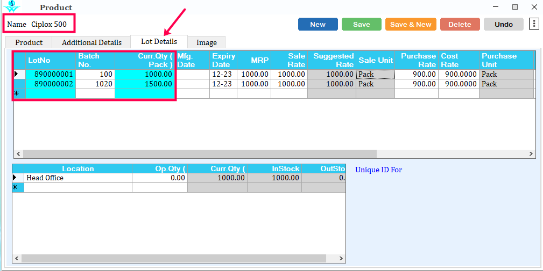Click the Name field Ciplox 500
The width and height of the screenshot is (543, 271).
pyautogui.click(x=49, y=24)
